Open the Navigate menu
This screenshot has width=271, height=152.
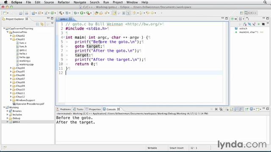pos(80,2)
